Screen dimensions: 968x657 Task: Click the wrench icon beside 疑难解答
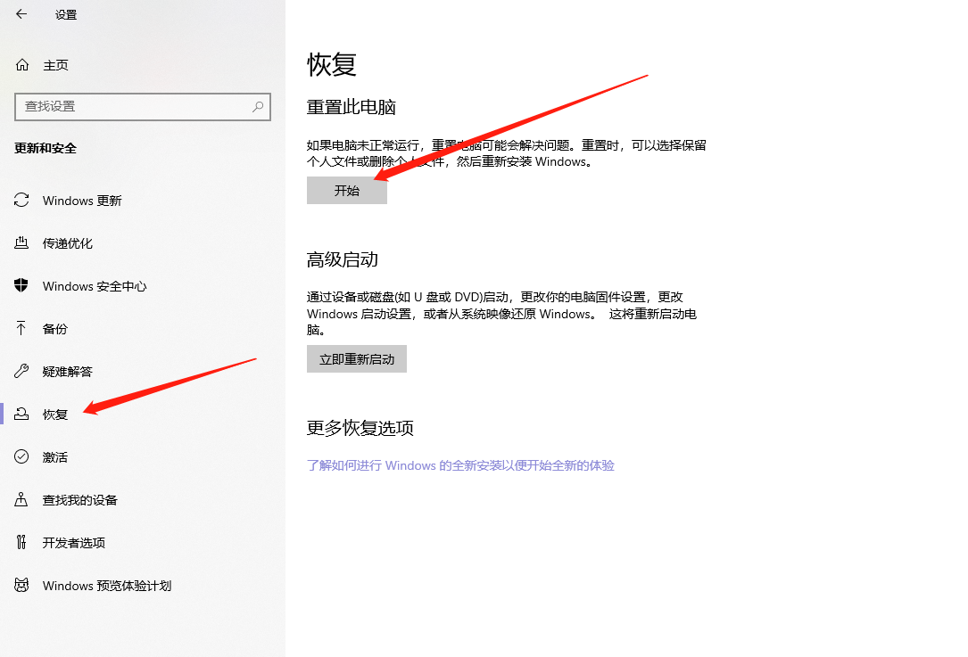pos(21,371)
